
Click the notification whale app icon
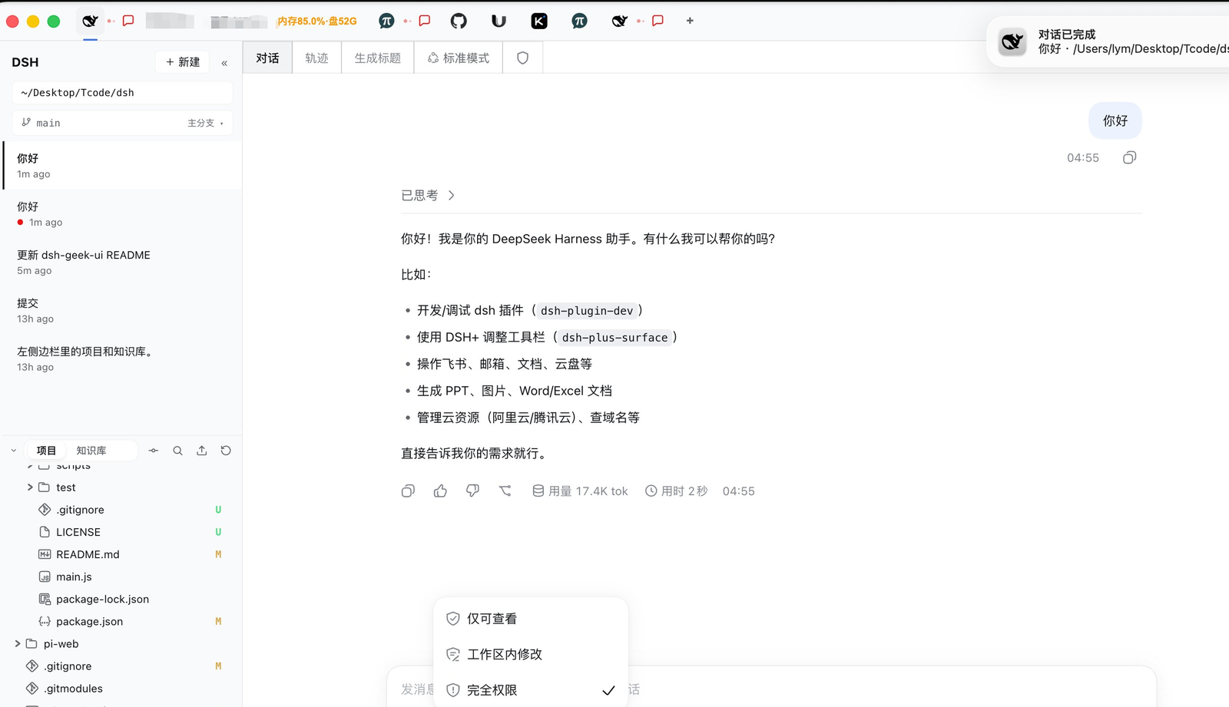pyautogui.click(x=1012, y=41)
